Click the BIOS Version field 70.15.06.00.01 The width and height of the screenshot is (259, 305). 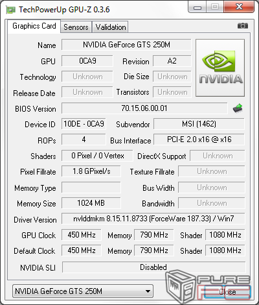[x=144, y=108]
